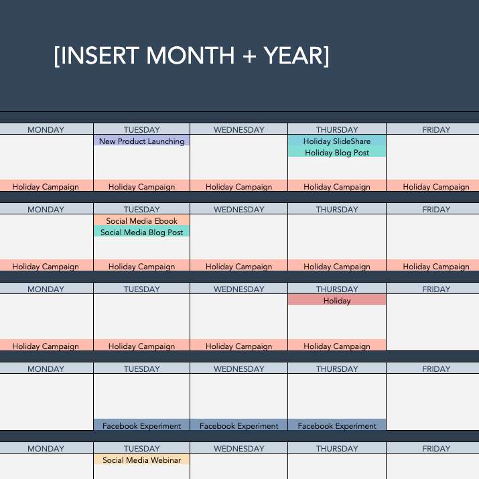Select THURSDAY header above Holiday SlideShare

click(337, 129)
